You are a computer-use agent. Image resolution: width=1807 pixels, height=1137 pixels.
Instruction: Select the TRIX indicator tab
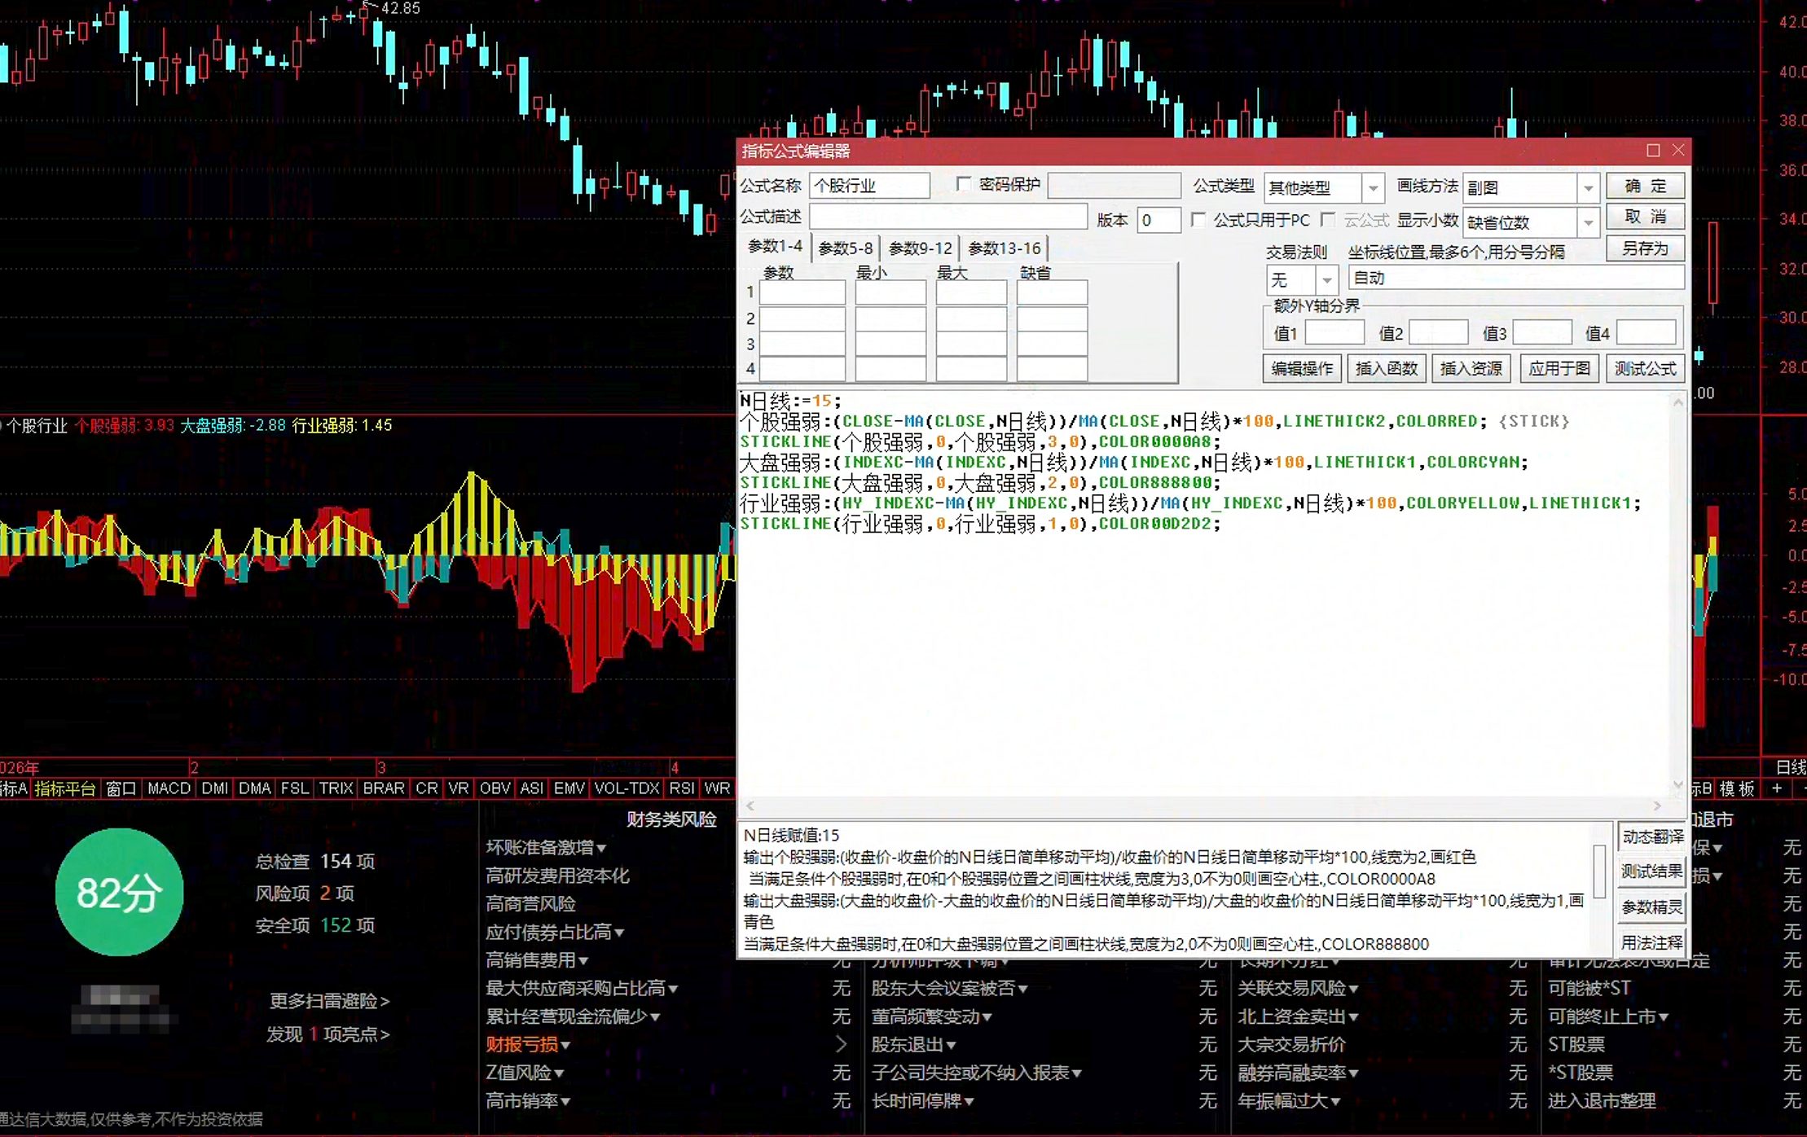pyautogui.click(x=336, y=788)
